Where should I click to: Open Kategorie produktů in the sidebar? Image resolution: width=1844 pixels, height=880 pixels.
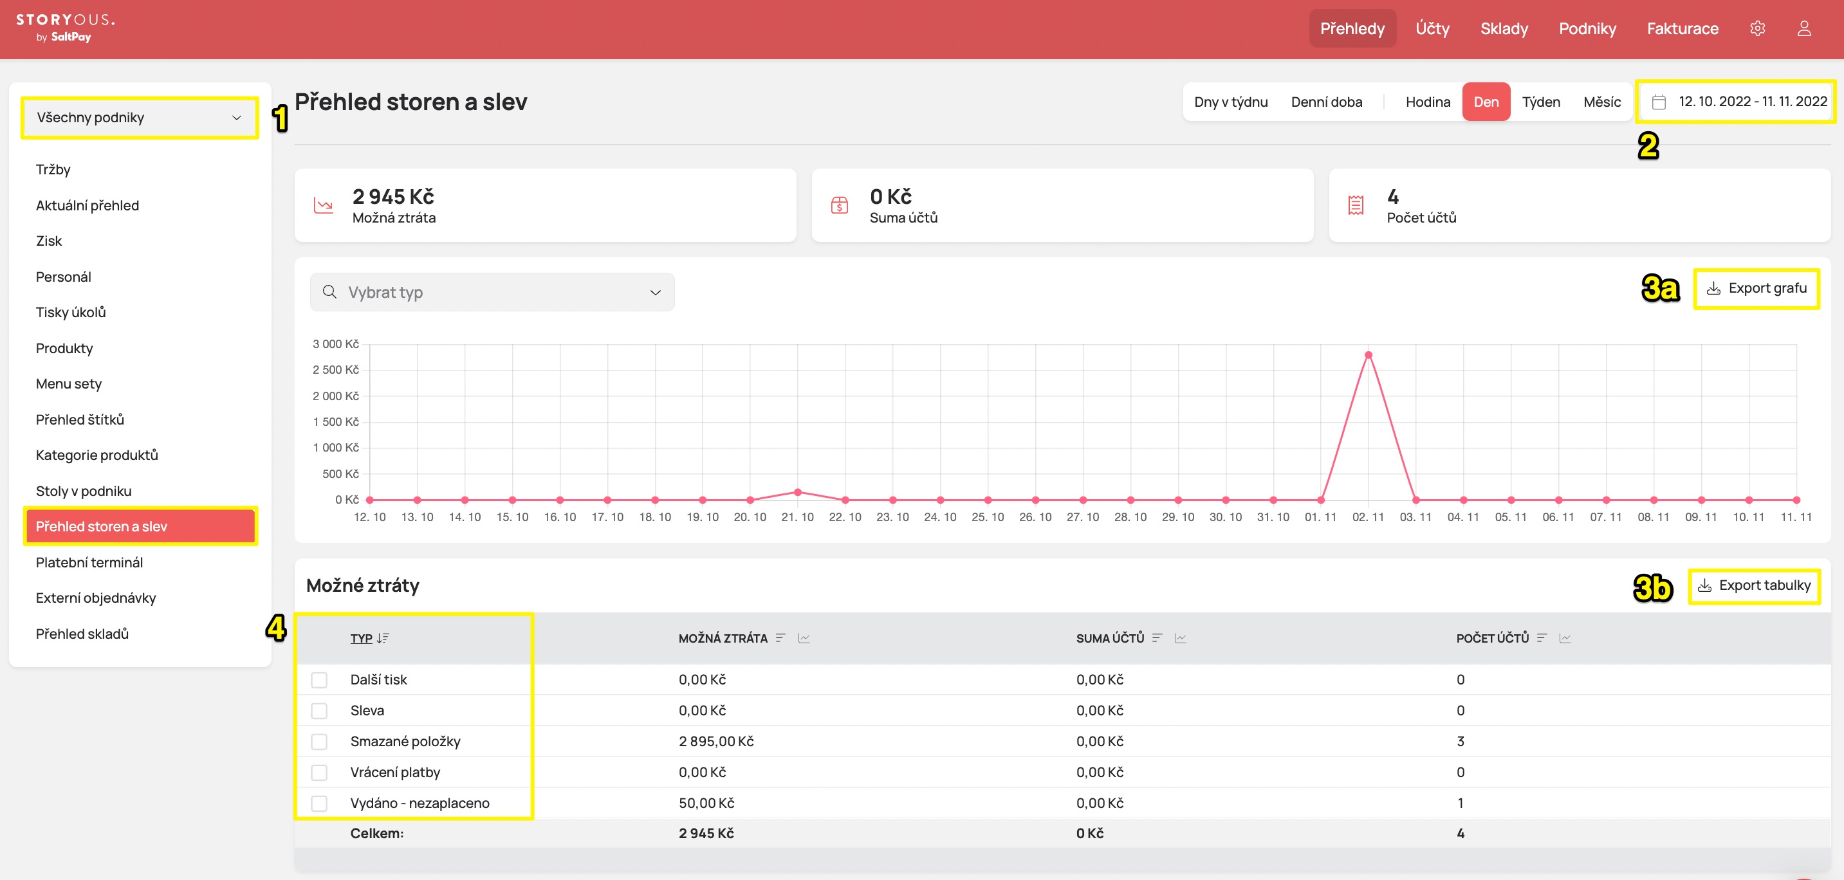[x=97, y=455]
